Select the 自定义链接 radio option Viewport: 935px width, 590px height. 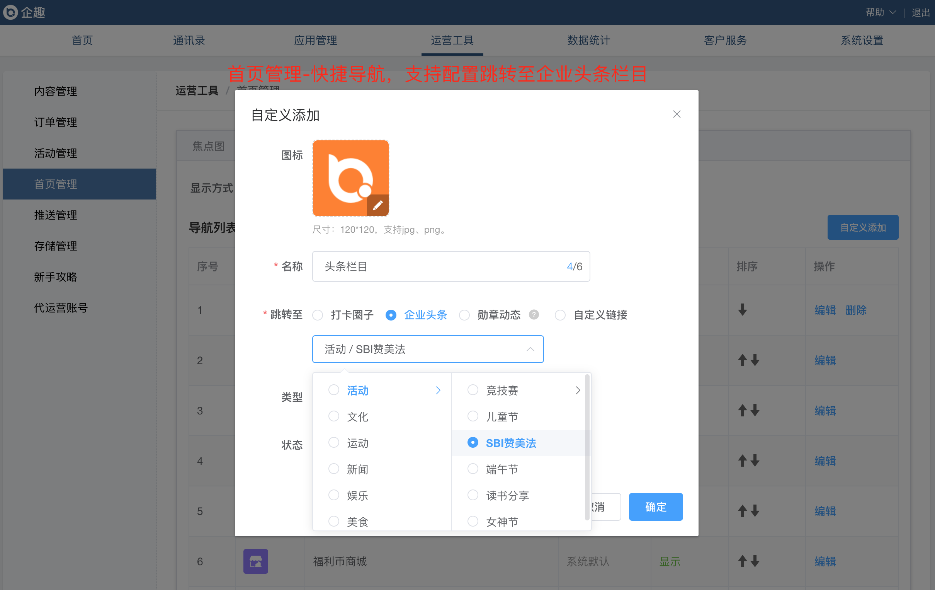(x=559, y=315)
